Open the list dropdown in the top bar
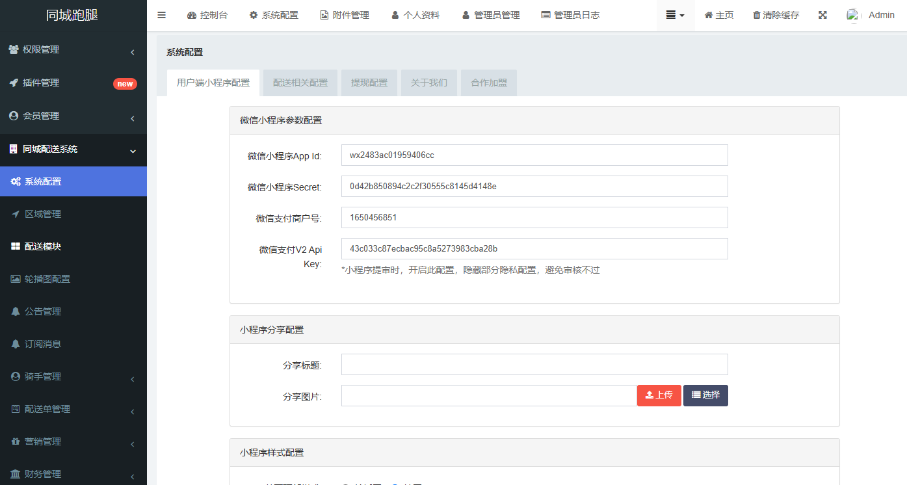 (x=675, y=15)
